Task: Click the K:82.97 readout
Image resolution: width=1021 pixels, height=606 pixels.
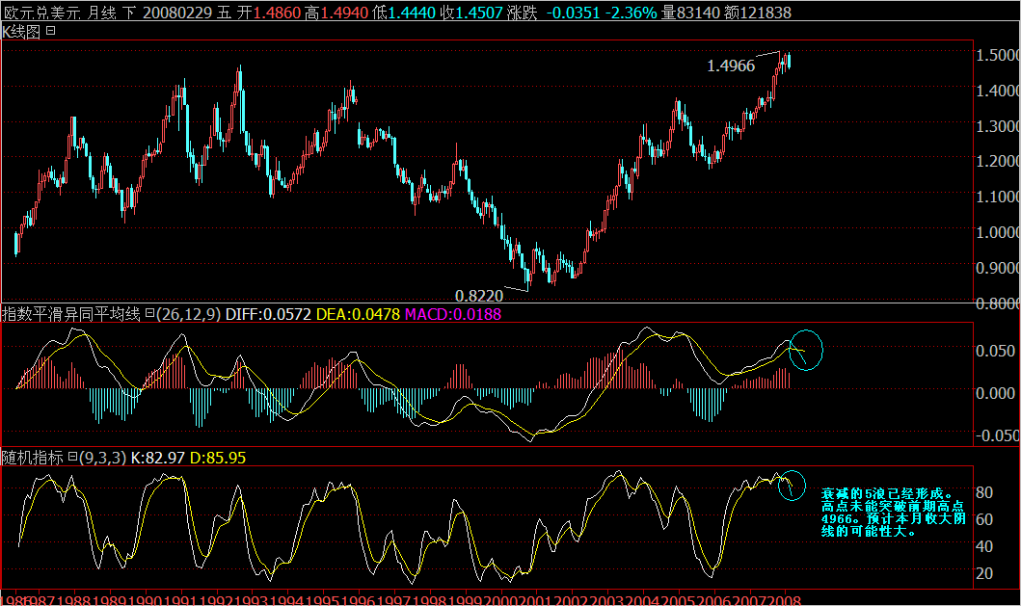Action: 157,458
